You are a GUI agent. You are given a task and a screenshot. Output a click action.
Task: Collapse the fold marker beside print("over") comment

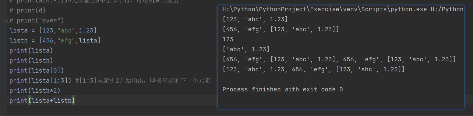coord(7,21)
